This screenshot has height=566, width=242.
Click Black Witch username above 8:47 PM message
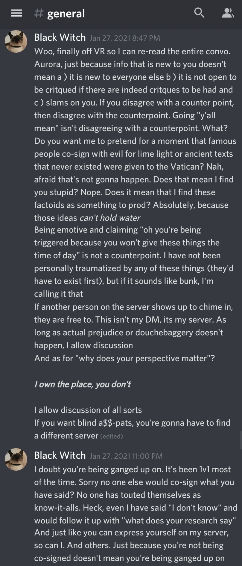coord(60,37)
